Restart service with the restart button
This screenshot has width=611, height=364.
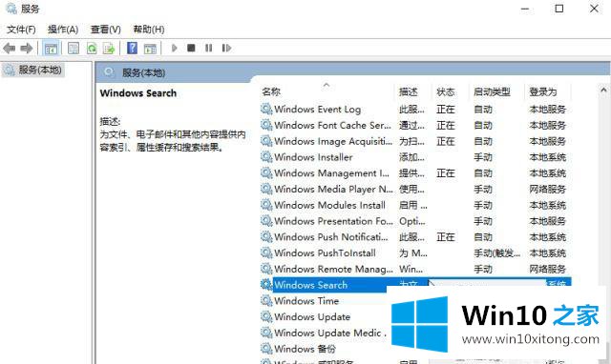click(x=226, y=48)
